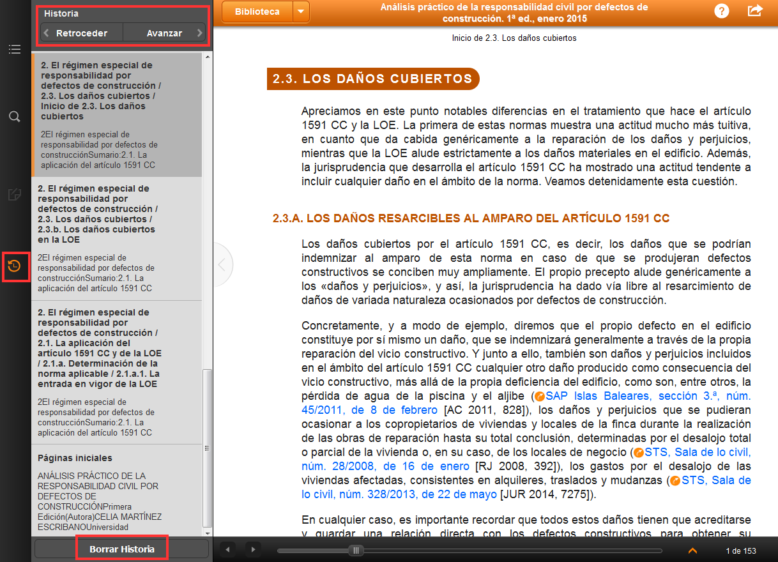
Task: Open the Biblioteca dropdown arrow
Action: tap(301, 11)
